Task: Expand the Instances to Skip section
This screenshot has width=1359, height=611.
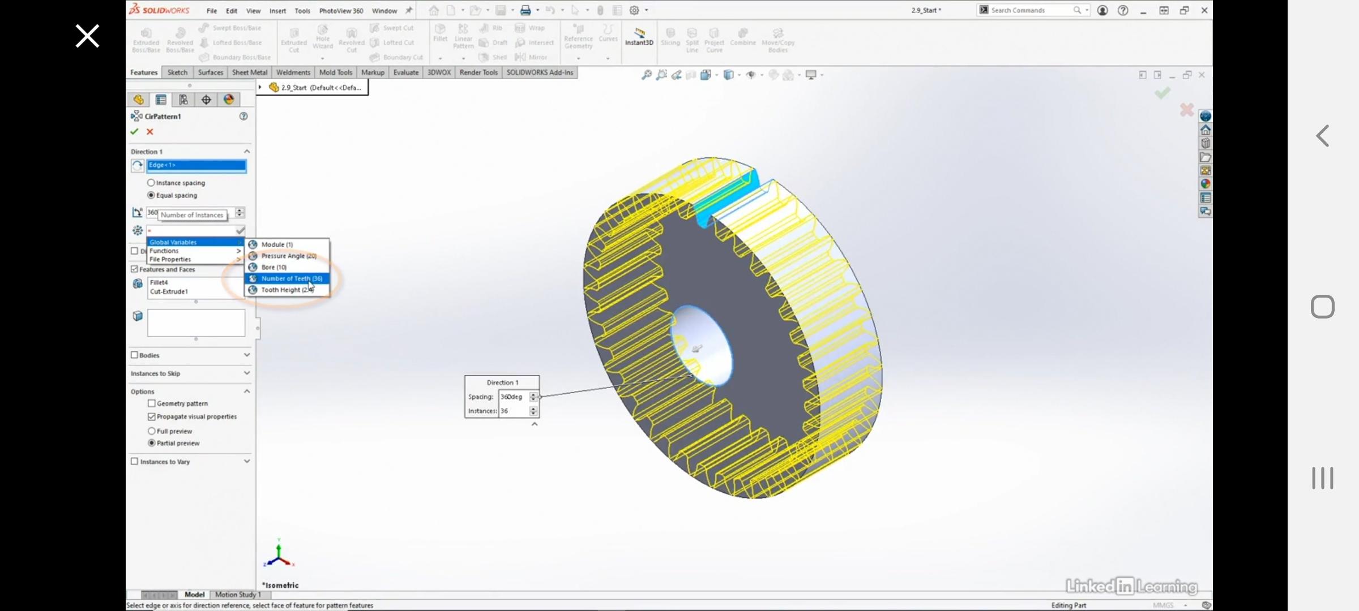Action: [x=247, y=373]
